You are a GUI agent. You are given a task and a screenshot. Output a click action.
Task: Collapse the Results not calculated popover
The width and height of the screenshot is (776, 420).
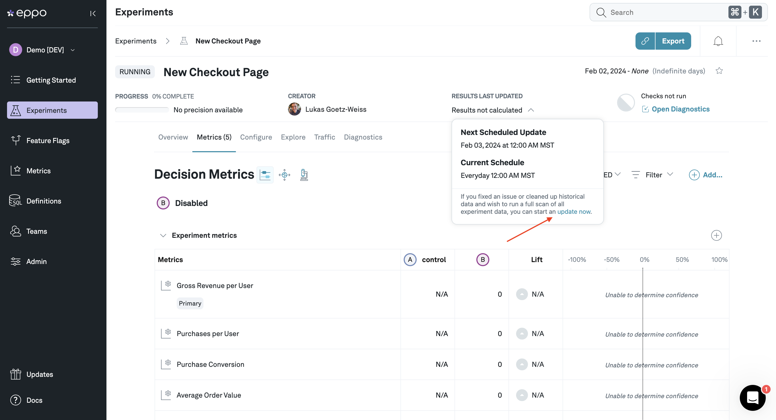click(x=531, y=110)
